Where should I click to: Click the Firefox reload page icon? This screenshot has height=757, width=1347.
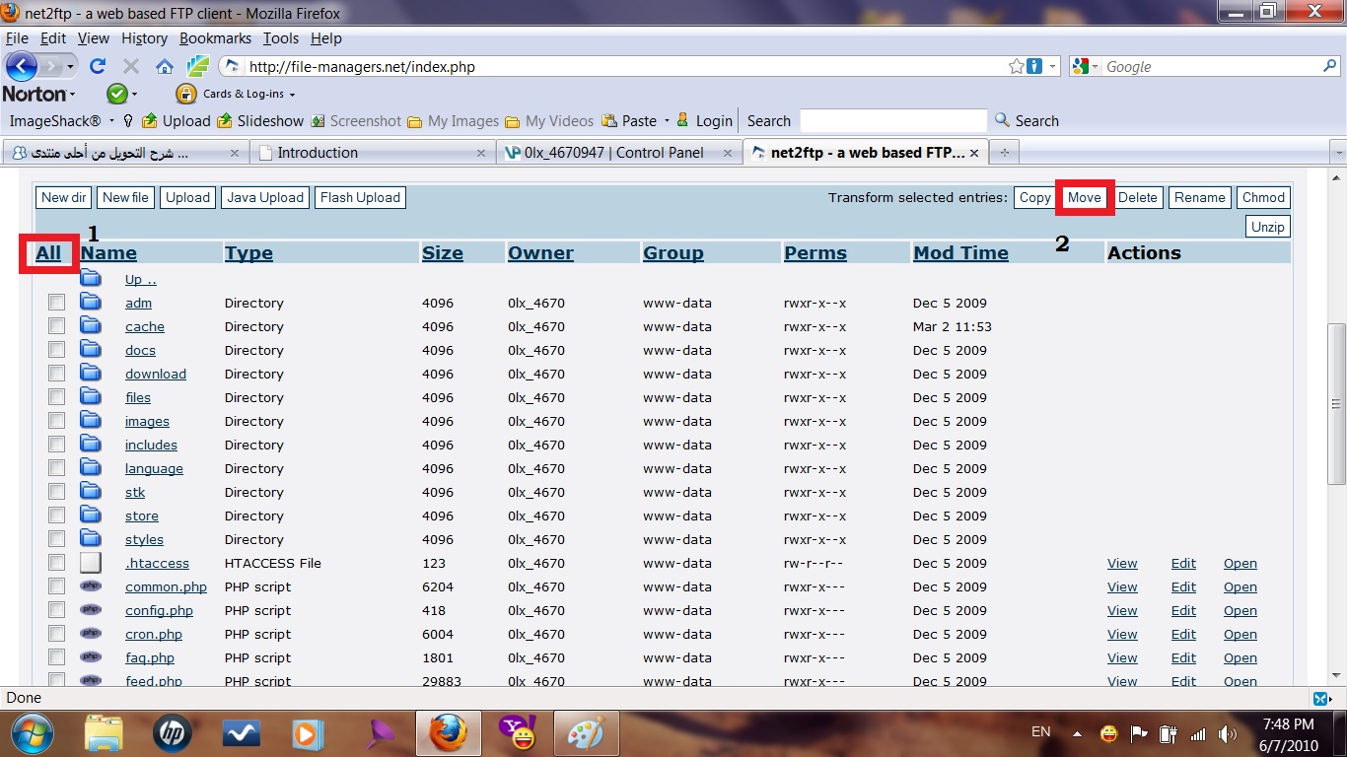click(97, 67)
